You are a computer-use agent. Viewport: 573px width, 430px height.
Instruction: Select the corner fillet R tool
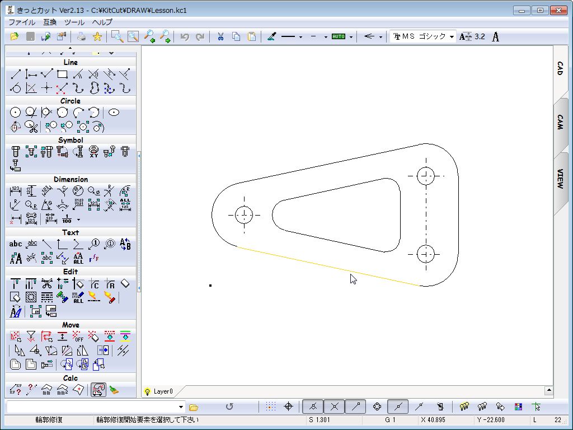pos(110,284)
